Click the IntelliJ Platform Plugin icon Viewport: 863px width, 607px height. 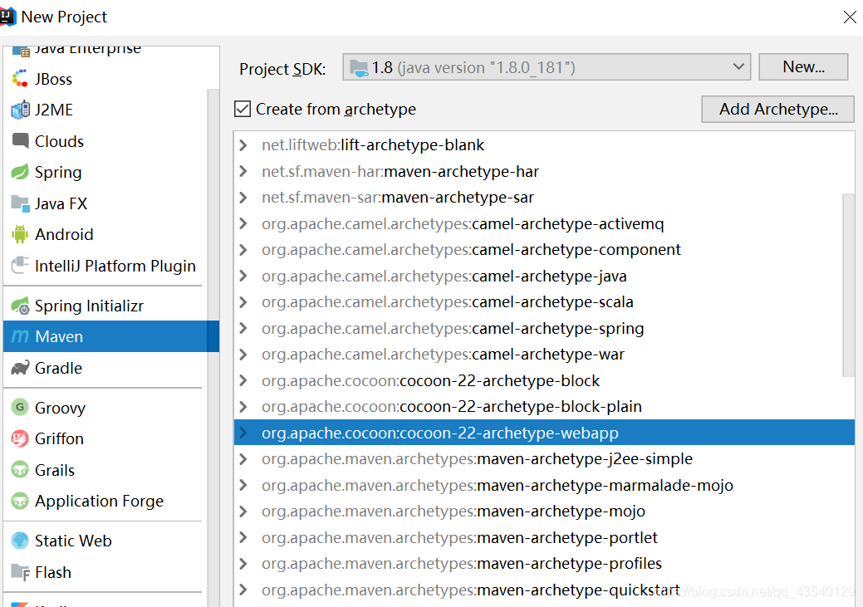(21, 265)
